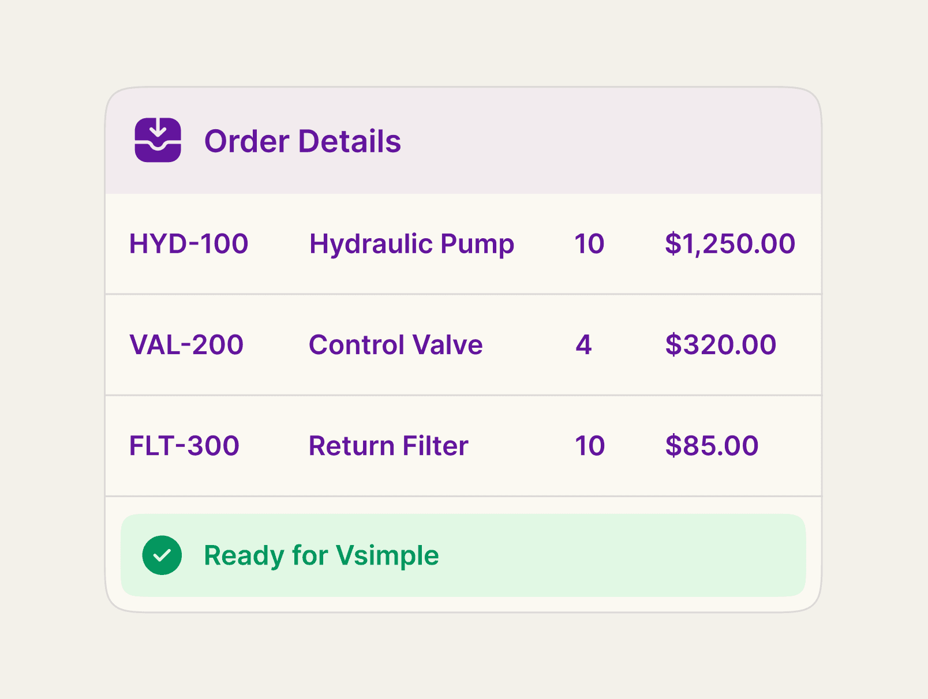Select the Hydraulic Pump table row
The height and width of the screenshot is (699, 928).
(463, 244)
